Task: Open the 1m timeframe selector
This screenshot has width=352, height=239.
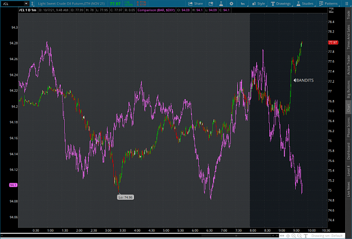Action: [243, 3]
